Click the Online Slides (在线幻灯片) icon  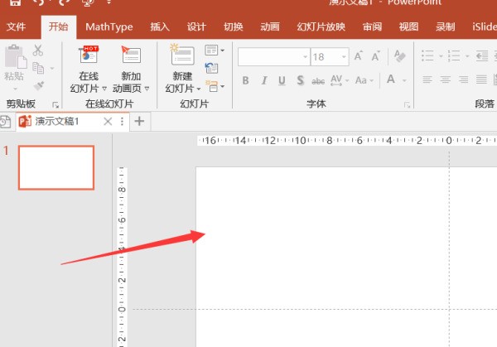coord(88,56)
